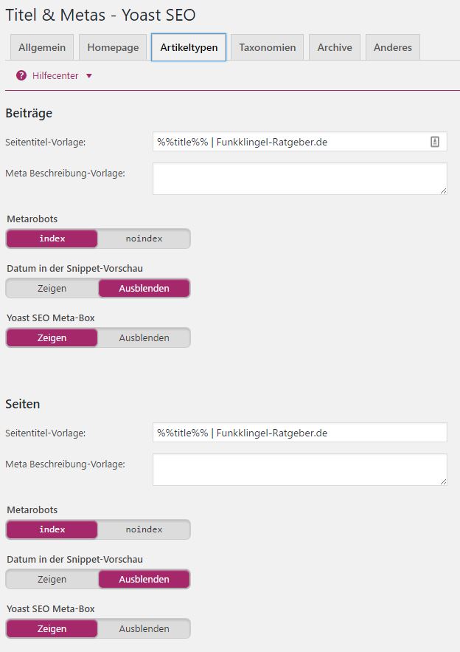The height and width of the screenshot is (652, 460).
Task: Click the icon inside Beiträge Seitentitel field
Action: 435,142
